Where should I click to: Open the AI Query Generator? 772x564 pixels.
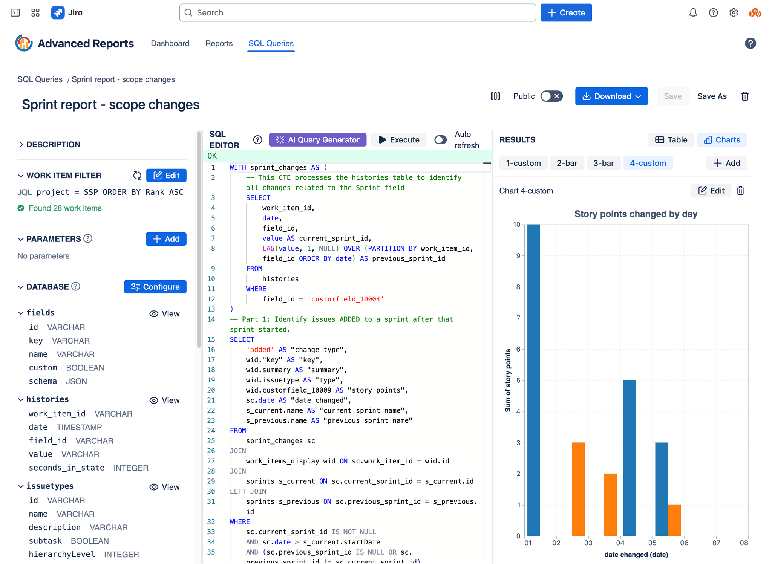pos(317,140)
